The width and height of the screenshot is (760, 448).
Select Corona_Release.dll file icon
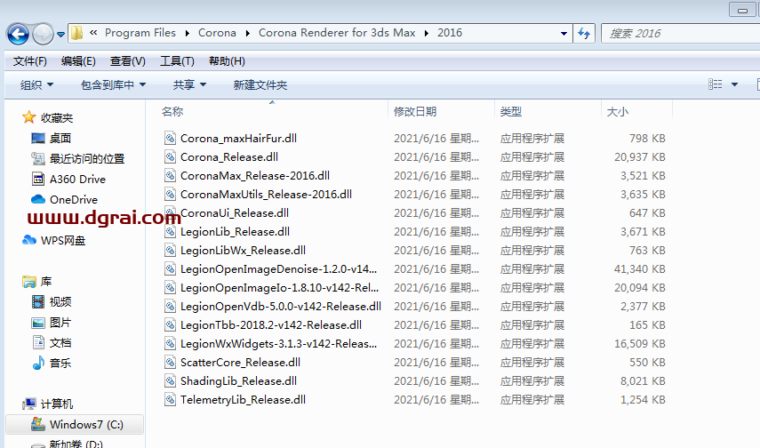click(x=170, y=157)
